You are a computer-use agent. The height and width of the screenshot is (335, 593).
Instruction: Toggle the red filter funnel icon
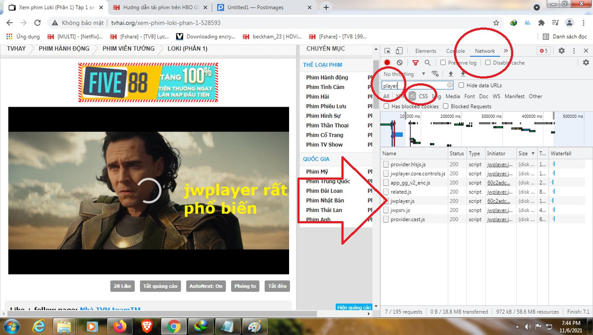416,63
